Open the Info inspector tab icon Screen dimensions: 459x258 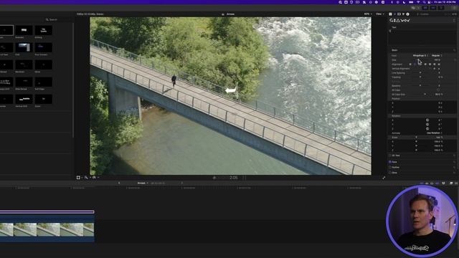click(407, 14)
